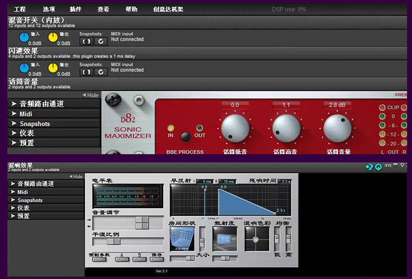This screenshot has width=412, height=279.
Task: Click the 0.0 value display above 话筒低音
Action: (x=235, y=105)
